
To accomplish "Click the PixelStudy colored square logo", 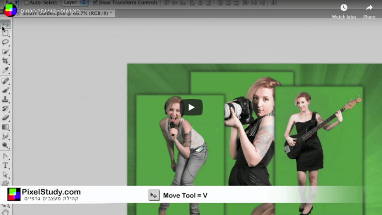I will [14, 194].
